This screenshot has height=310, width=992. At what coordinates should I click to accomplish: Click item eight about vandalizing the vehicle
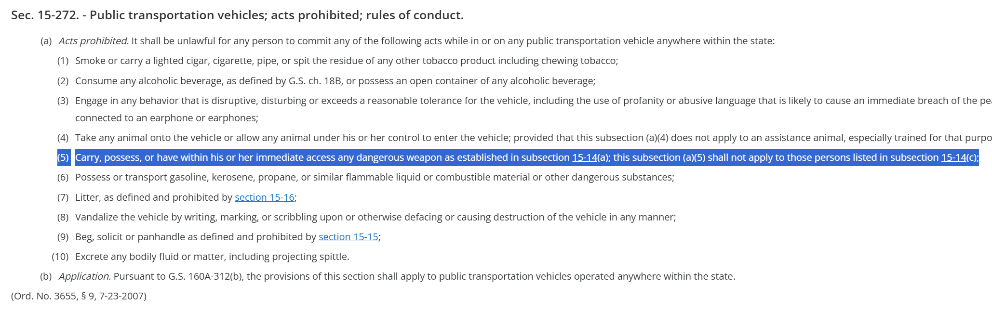click(375, 217)
